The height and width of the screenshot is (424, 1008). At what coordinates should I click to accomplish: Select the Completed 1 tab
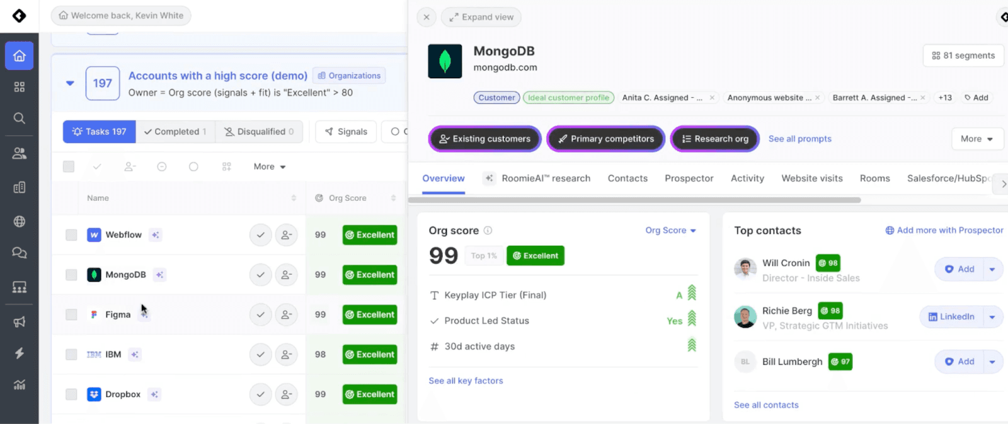coord(175,132)
